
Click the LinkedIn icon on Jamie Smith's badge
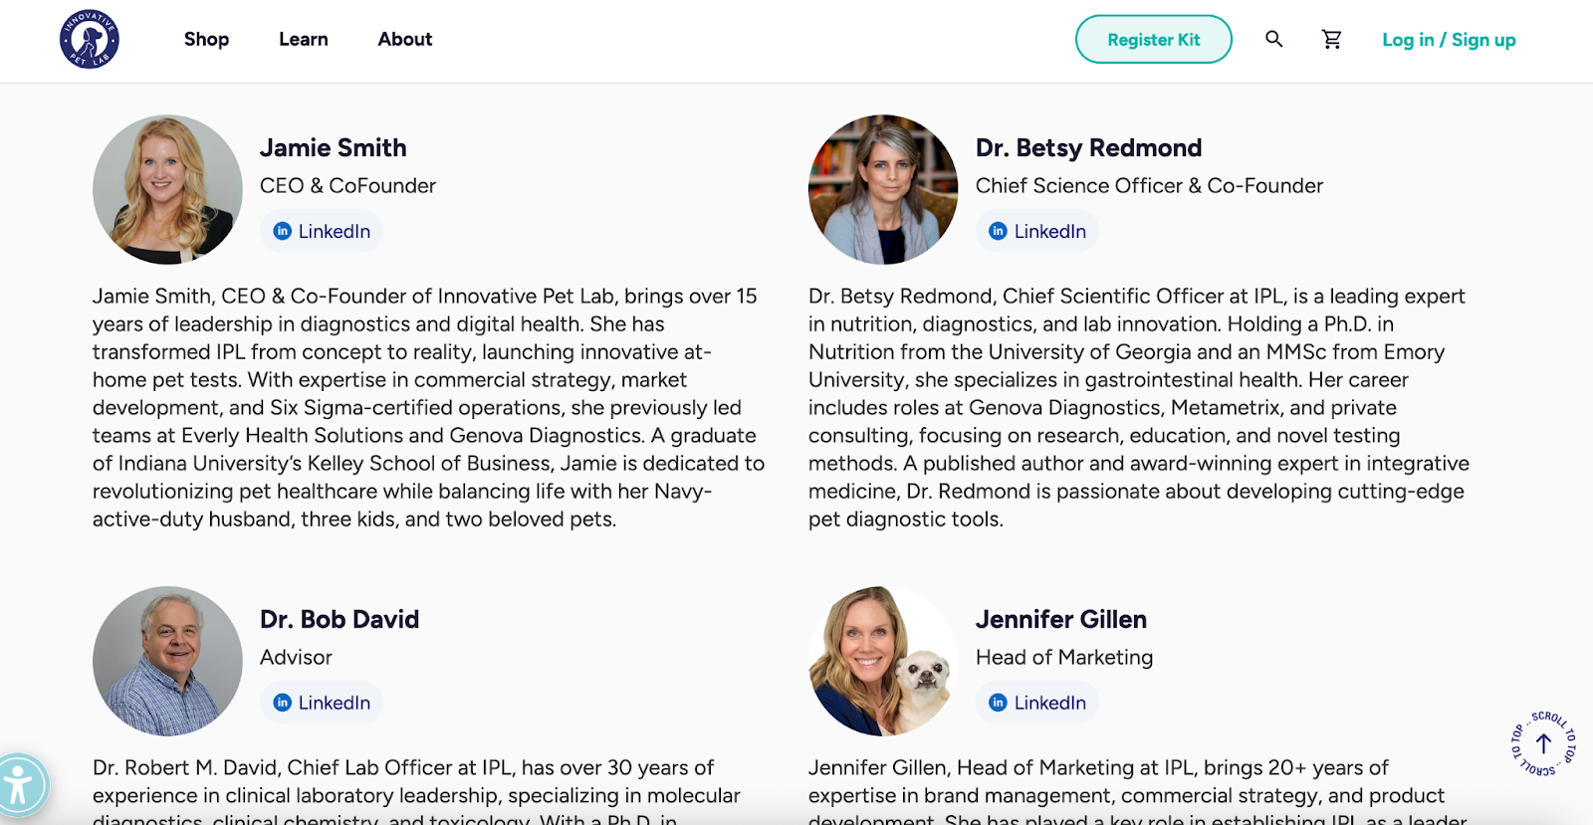(282, 231)
